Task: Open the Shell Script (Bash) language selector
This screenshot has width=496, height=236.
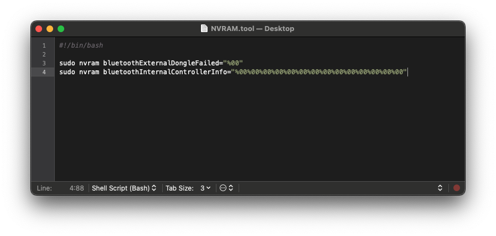Action: (124, 188)
